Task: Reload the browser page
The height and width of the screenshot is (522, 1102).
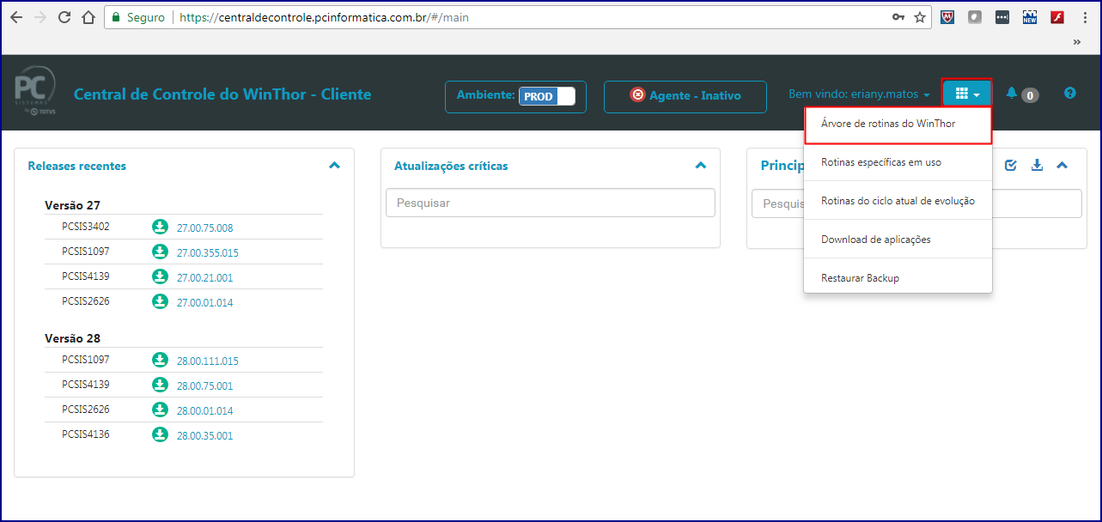Action: tap(64, 17)
